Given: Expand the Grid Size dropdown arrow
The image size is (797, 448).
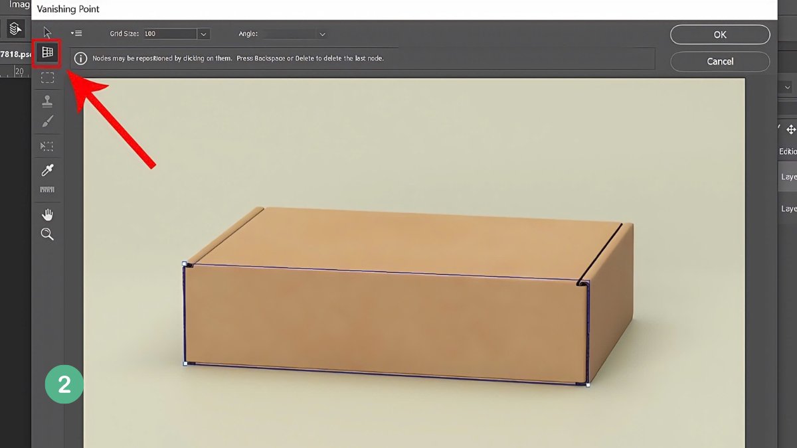Looking at the screenshot, I should pyautogui.click(x=203, y=34).
